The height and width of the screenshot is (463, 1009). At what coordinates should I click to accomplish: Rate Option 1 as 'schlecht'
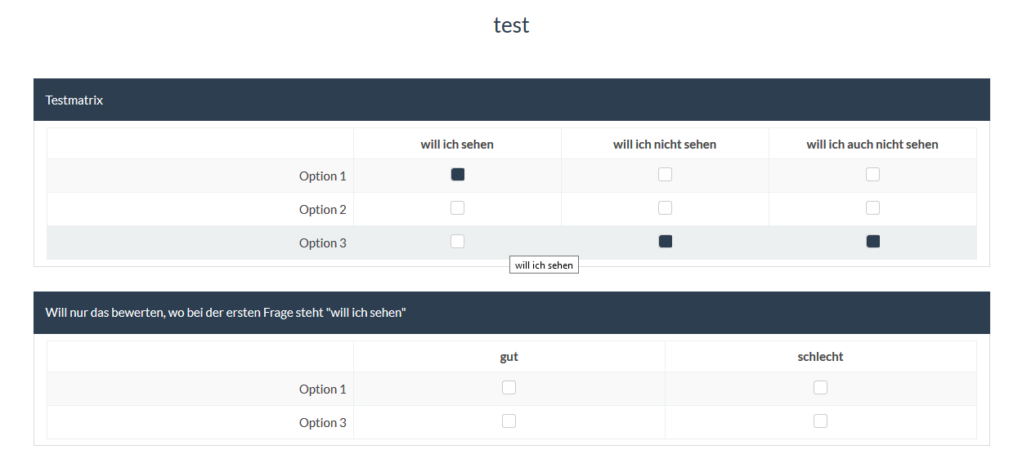click(820, 388)
